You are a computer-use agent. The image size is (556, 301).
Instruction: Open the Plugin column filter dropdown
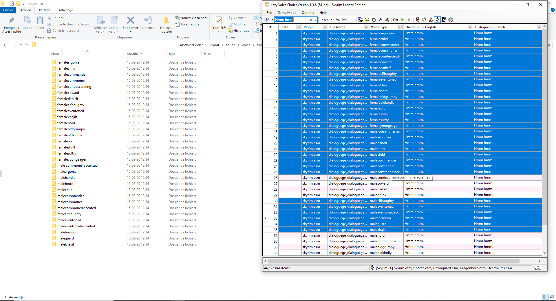[x=325, y=27]
